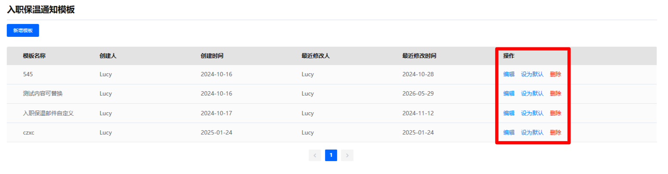This screenshot has height=174, width=668.
Task: Edit the 入职保温邮件自定义 template
Action: (509, 113)
